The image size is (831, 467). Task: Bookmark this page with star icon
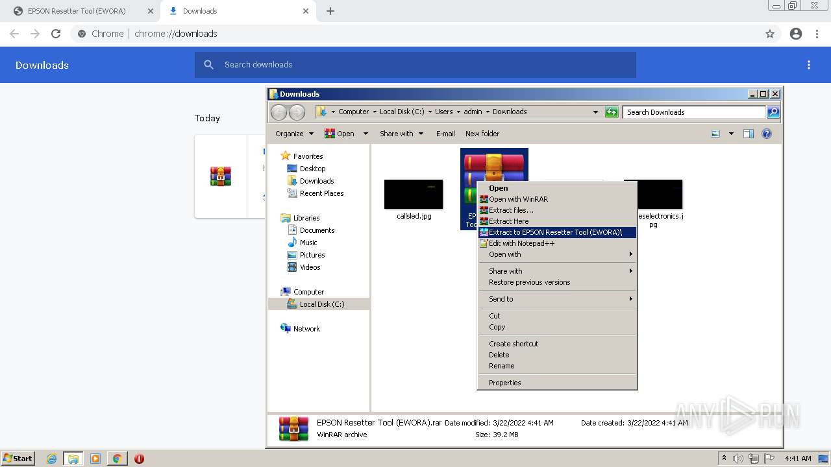point(770,34)
